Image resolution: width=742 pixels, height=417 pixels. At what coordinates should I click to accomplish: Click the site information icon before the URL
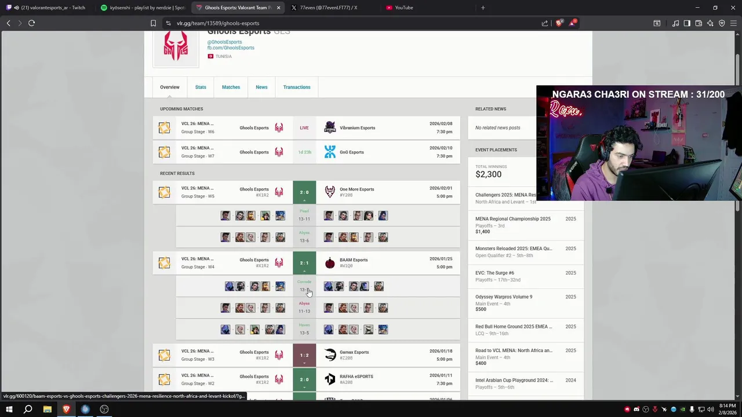click(x=168, y=23)
